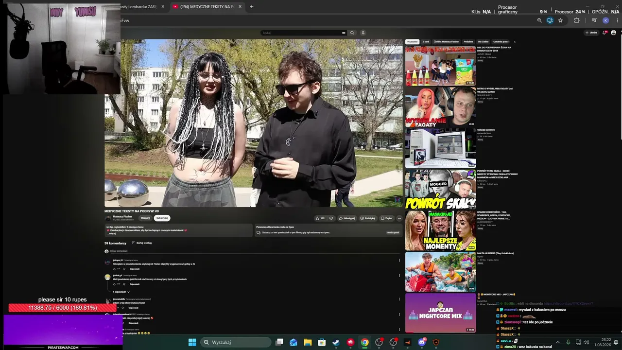Select the 'Źródło: Mateusz Fischer' filter chip

[447, 42]
